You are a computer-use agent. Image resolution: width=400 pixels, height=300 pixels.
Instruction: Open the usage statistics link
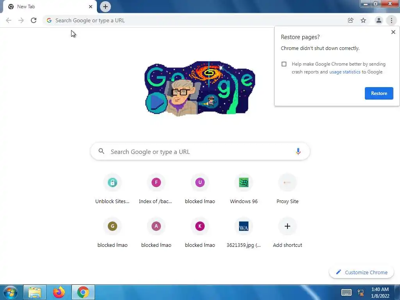(345, 72)
